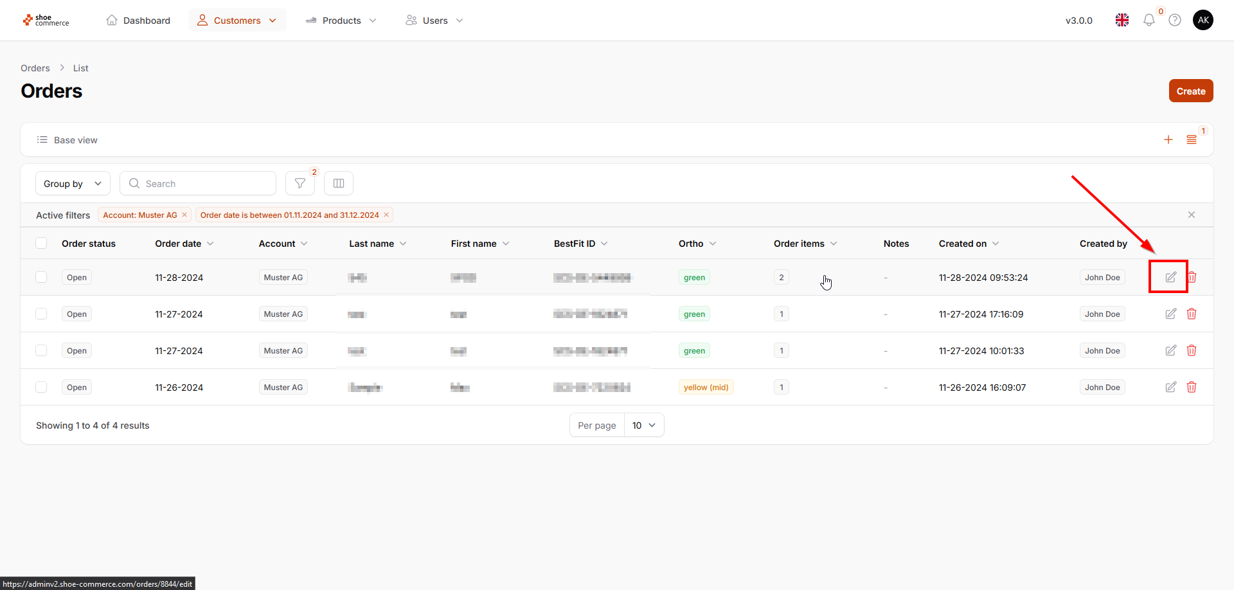Delete the order created 11-26-2024 16:09:07
The height and width of the screenshot is (590, 1234).
(x=1192, y=388)
